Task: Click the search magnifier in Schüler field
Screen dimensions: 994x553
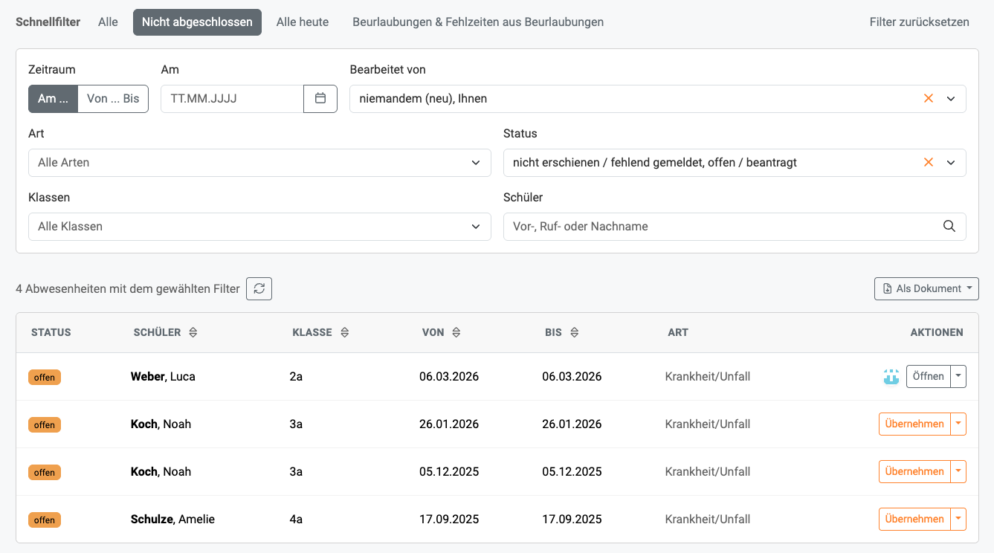Action: point(949,227)
